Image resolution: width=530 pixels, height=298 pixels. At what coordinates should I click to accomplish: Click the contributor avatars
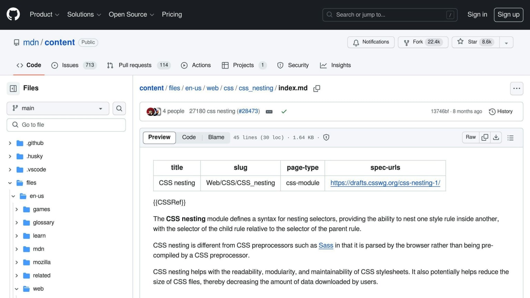[x=154, y=111]
